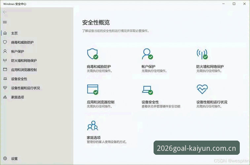The image size is (250, 165).
Task: Click the person icon for 帐户保护 in sidebar
Action: coord(5,51)
